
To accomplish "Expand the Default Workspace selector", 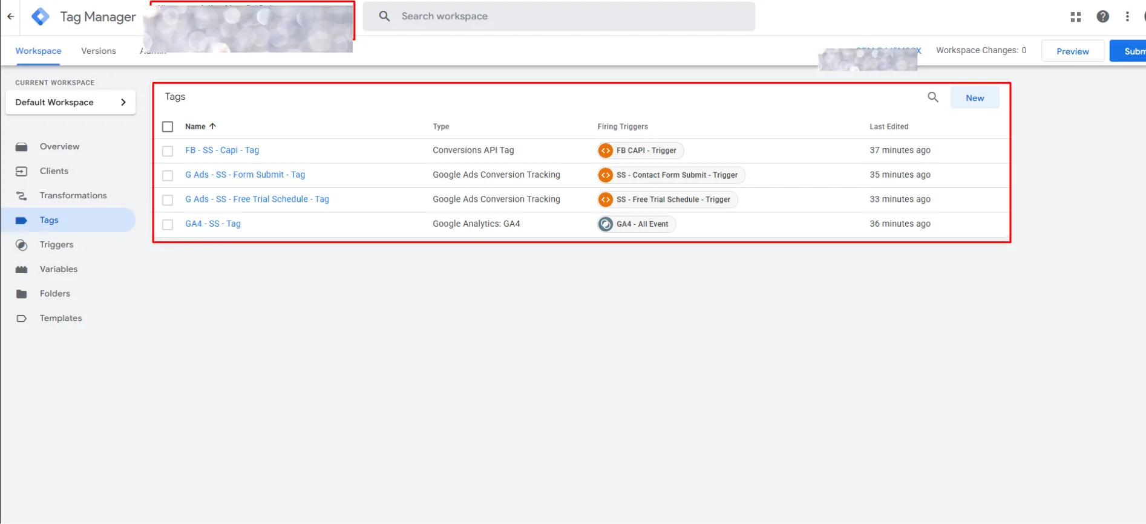I will (x=70, y=102).
